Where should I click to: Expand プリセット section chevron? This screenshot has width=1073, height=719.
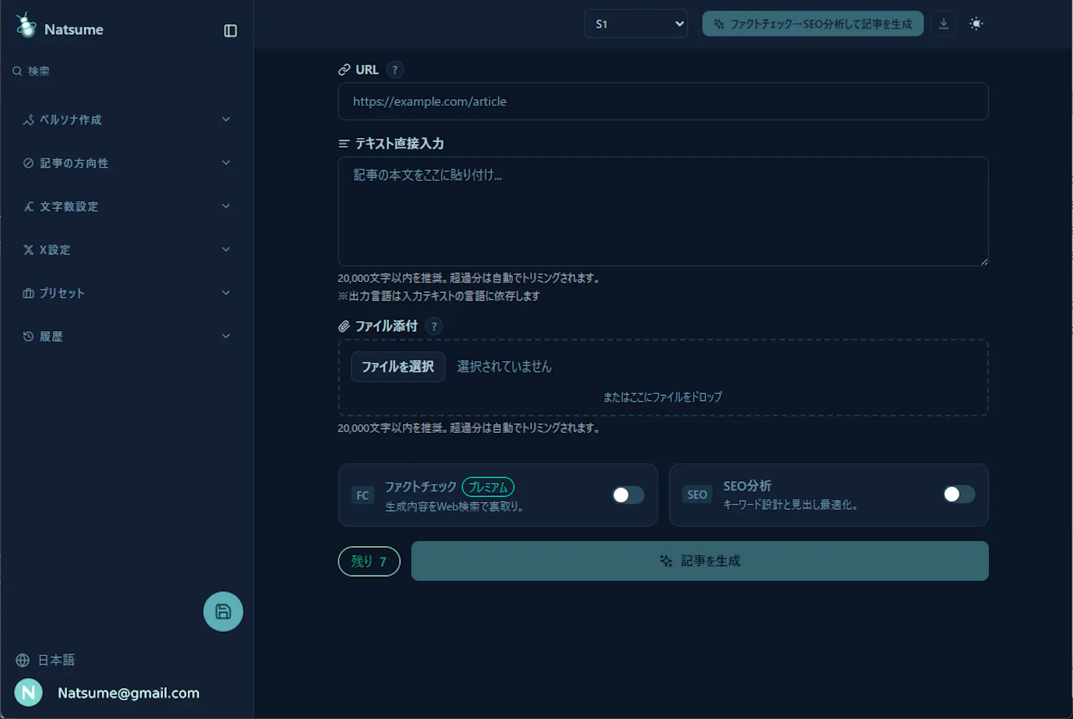226,293
